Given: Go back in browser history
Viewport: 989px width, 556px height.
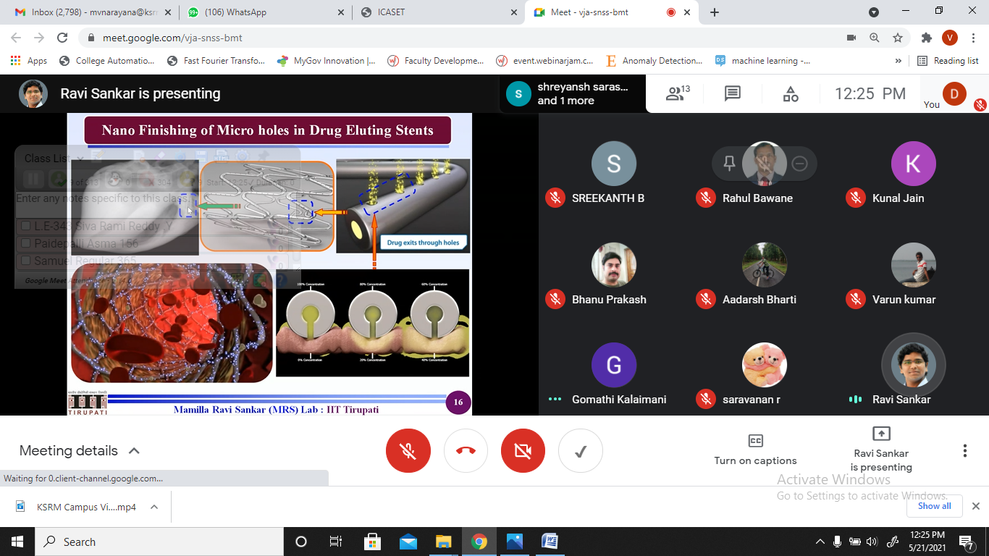Looking at the screenshot, I should (x=16, y=38).
